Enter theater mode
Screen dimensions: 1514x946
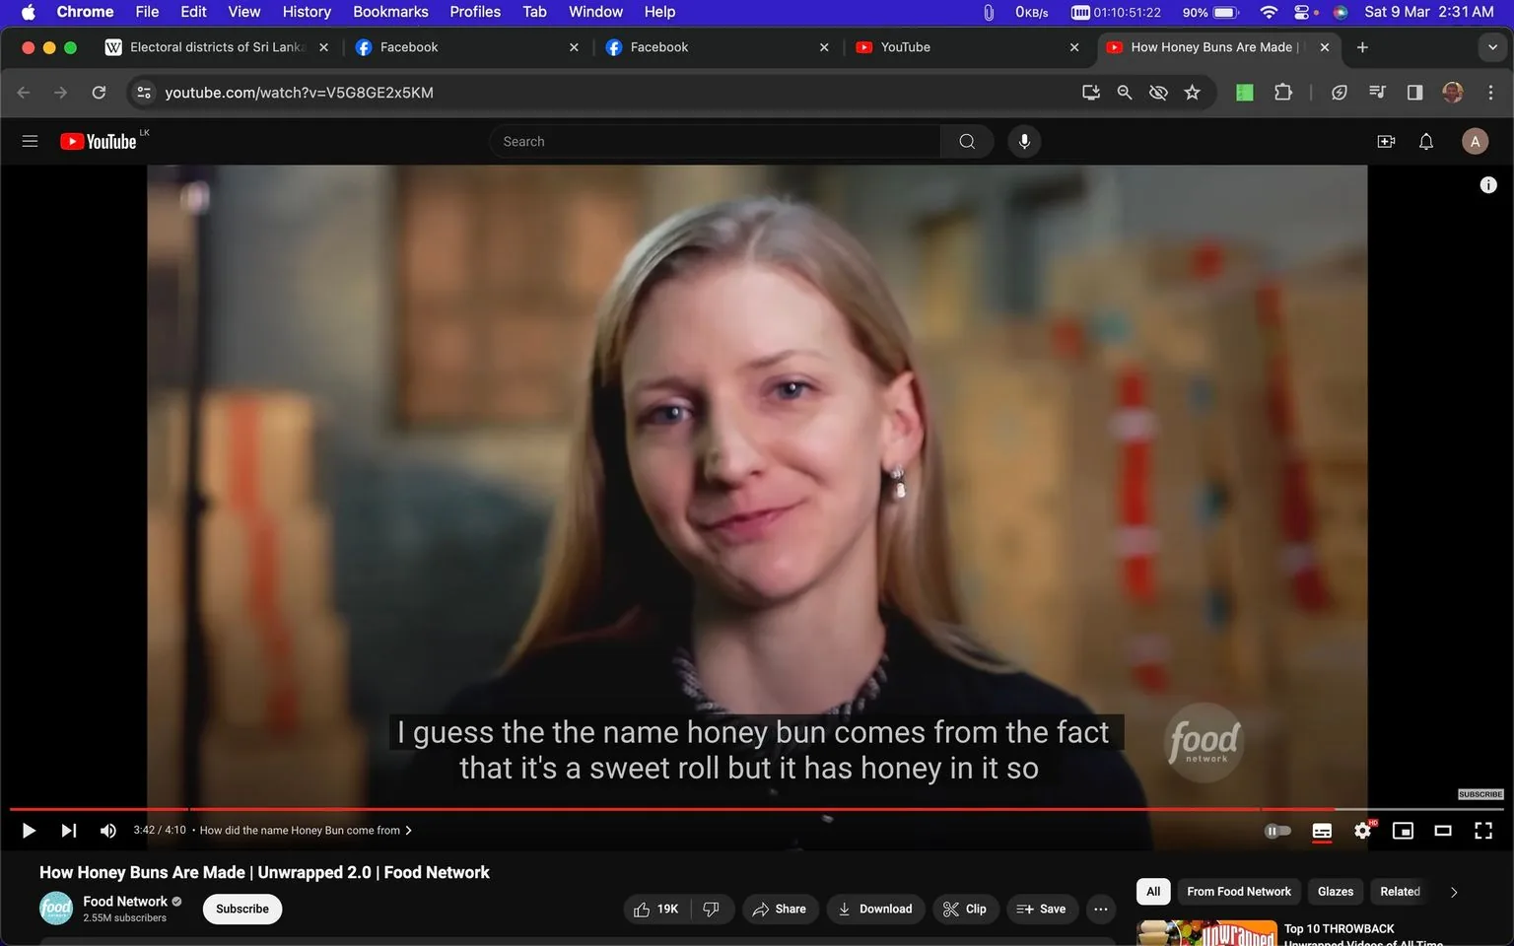tap(1443, 830)
